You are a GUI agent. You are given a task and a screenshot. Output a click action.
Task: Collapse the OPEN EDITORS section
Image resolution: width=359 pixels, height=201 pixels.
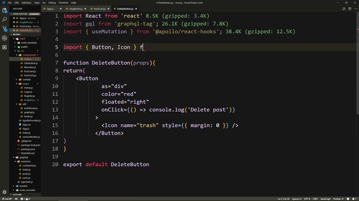(25, 14)
